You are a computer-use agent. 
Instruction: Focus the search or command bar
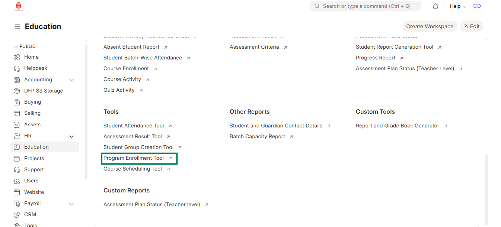[x=365, y=6]
